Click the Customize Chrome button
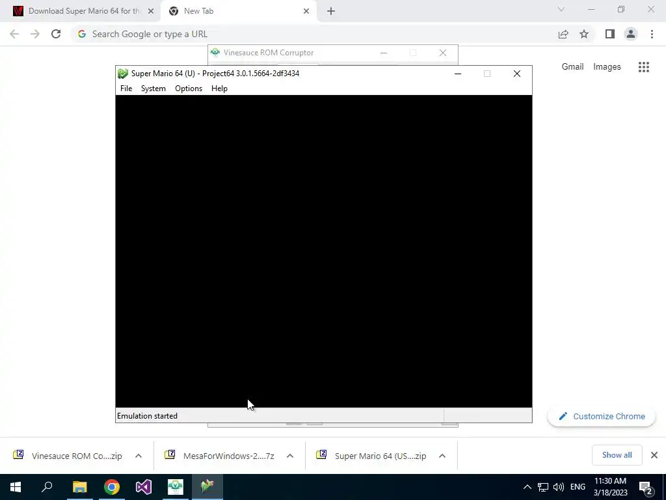Screen dimensions: 666x500 pyautogui.click(x=602, y=416)
